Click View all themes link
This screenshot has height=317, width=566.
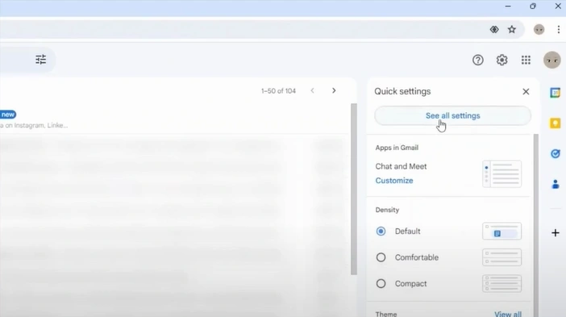(507, 314)
